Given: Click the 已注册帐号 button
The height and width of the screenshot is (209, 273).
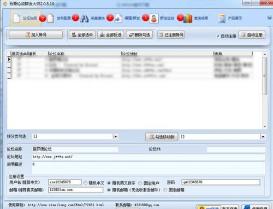Looking at the screenshot, I should (171, 34).
